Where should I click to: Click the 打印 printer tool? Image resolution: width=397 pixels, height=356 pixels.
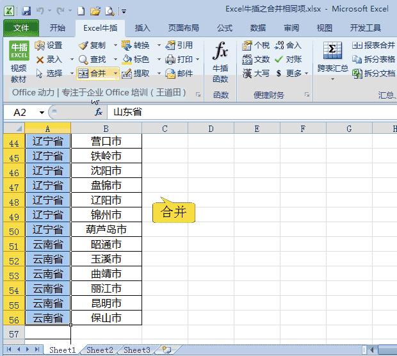pos(179,60)
